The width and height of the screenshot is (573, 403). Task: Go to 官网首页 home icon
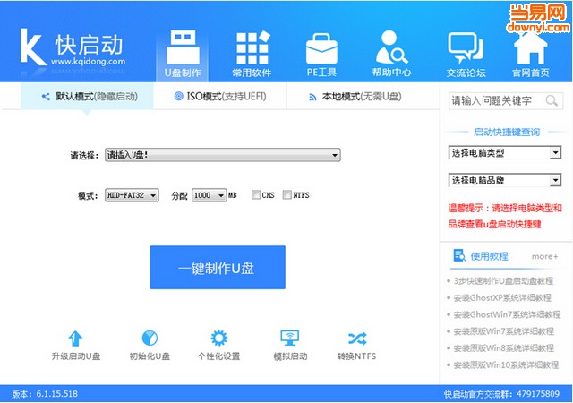[x=530, y=48]
